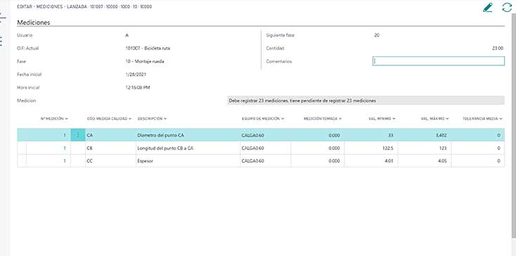Click the maximum value 4.05 cell
Screen dimensions: 516x256
[424, 161]
